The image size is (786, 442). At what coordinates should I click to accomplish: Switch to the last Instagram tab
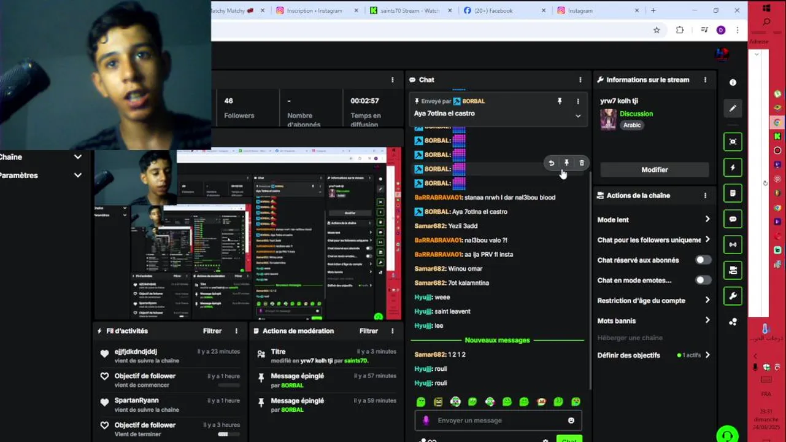[598, 10]
